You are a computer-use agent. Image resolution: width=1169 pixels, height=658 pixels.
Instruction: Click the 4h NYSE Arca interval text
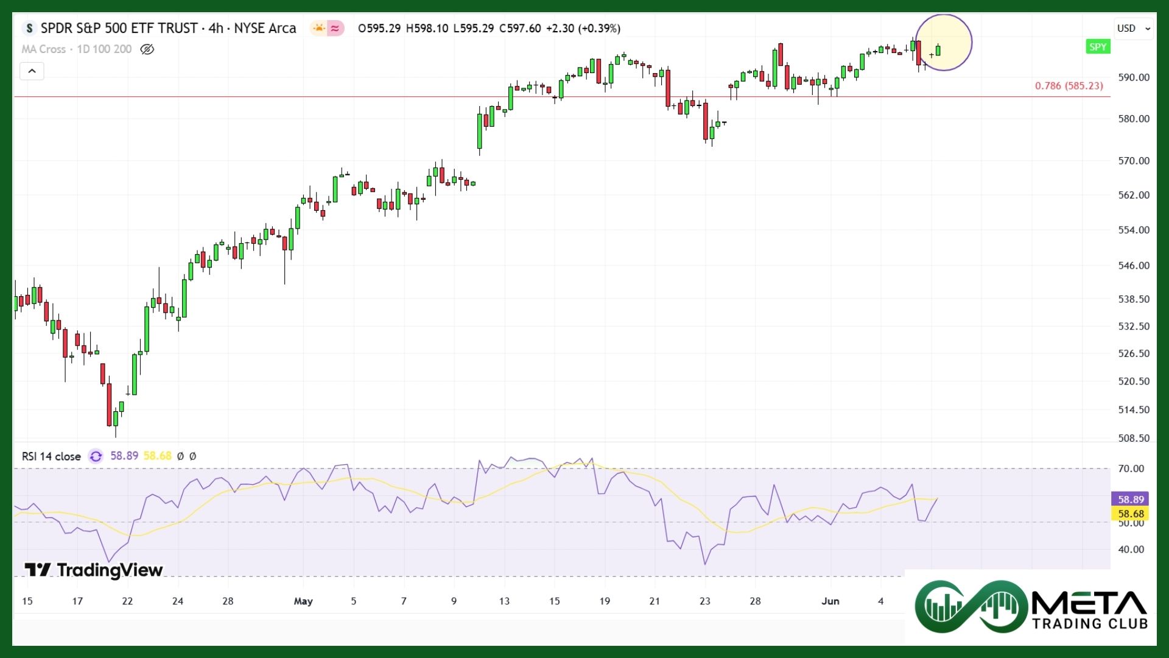point(252,28)
